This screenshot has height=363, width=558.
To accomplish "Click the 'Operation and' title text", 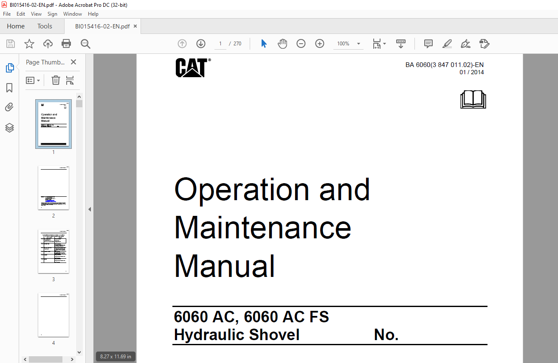I will click(x=272, y=190).
